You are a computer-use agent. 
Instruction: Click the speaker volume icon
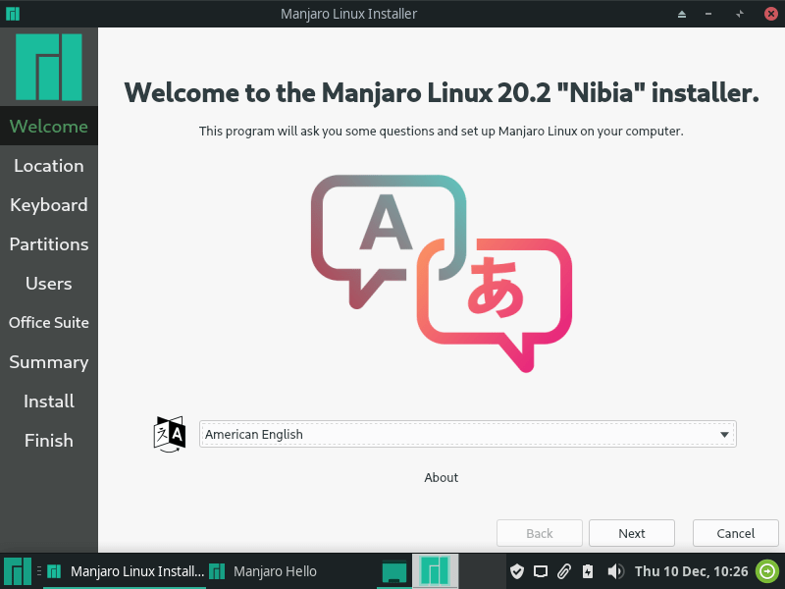615,571
